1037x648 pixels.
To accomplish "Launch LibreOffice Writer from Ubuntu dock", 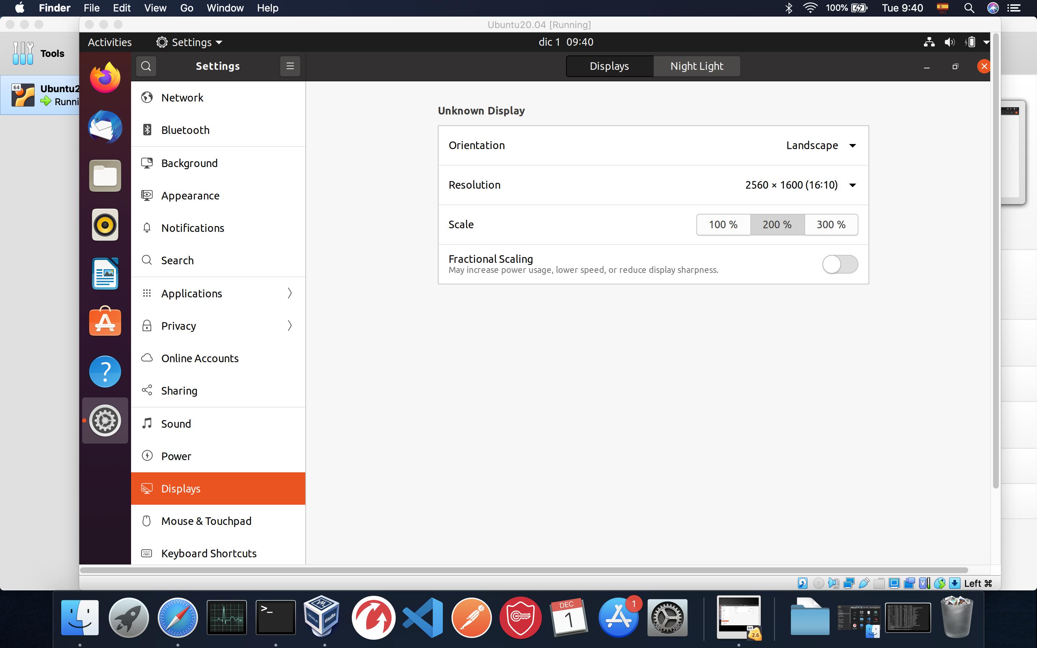I will (x=105, y=274).
